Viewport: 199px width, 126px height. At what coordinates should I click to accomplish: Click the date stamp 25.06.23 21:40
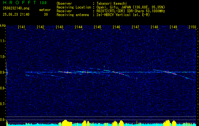[x=16, y=14]
